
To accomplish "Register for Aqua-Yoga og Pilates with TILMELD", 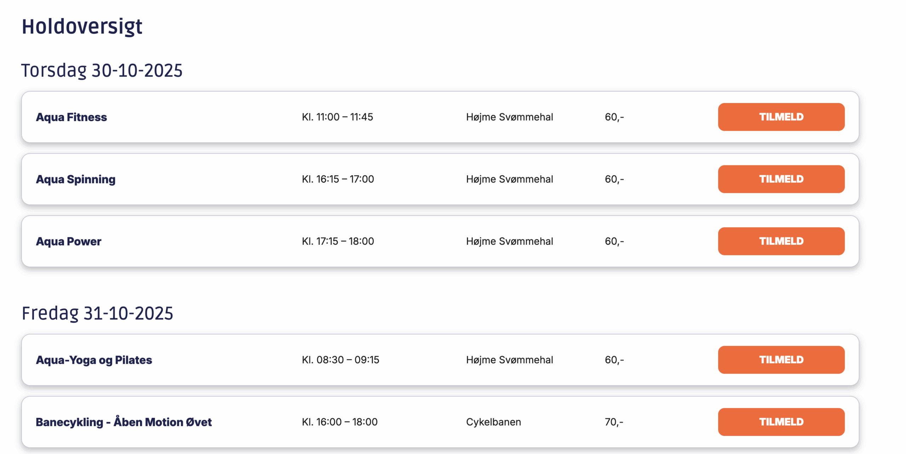I will [781, 359].
